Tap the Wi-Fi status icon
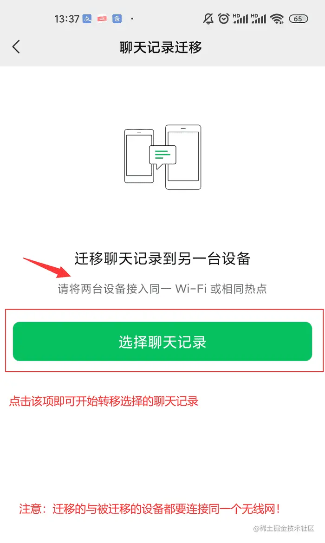This screenshot has width=325, height=543. 277,19
